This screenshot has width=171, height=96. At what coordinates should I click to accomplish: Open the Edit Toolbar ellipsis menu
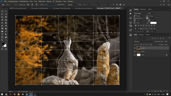tap(6, 40)
